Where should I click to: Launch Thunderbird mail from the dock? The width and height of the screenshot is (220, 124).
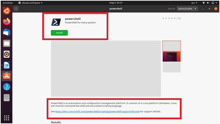[x=6, y=33]
